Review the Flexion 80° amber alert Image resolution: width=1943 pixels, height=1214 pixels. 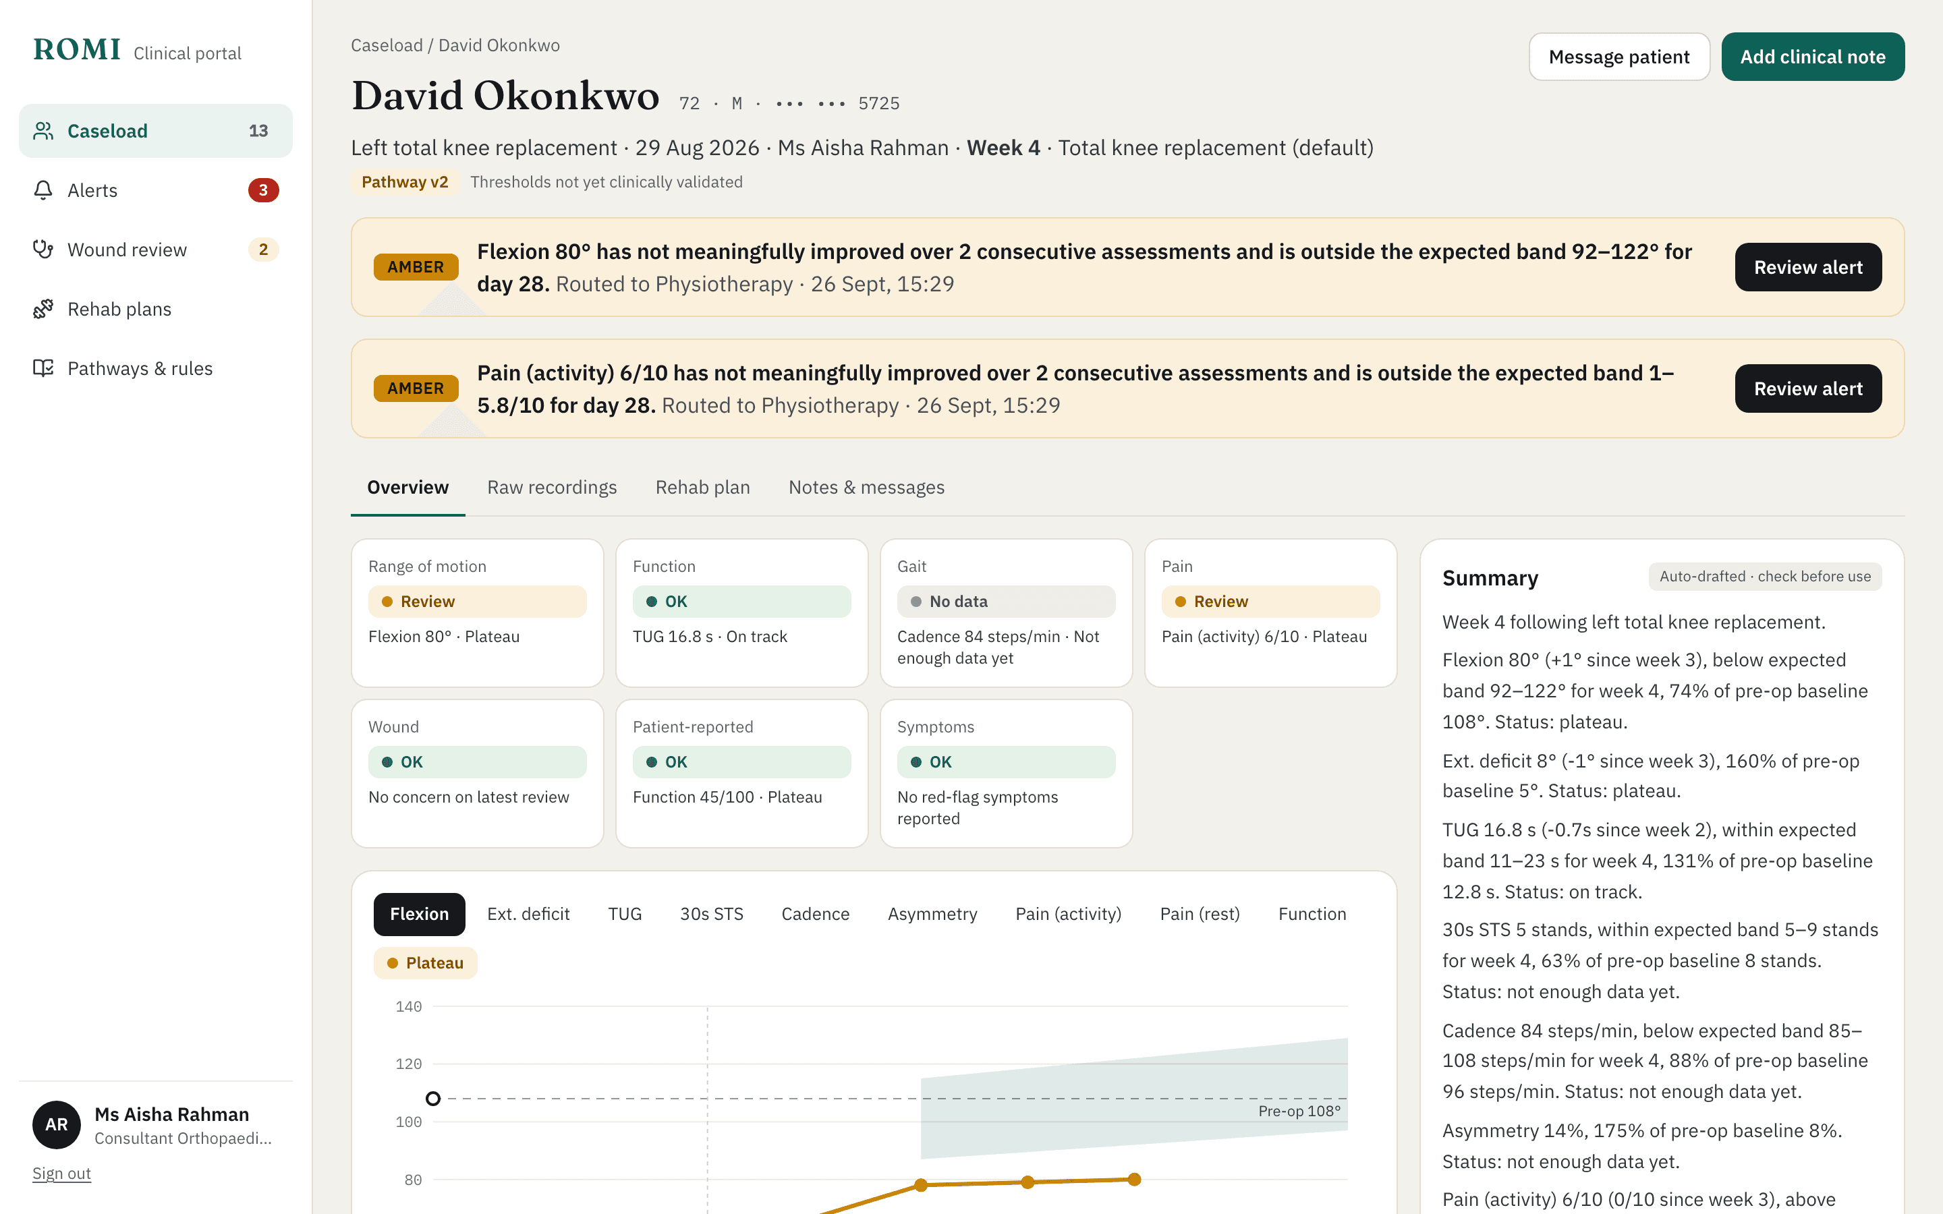click(x=1807, y=267)
